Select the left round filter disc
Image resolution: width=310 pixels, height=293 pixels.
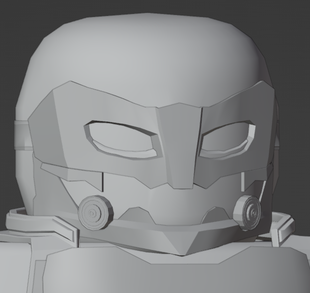click(x=96, y=213)
